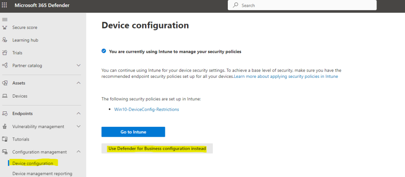Click the Secure score trophy icon

5,27
